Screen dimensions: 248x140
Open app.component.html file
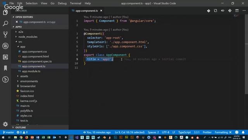click(x=35, y=56)
